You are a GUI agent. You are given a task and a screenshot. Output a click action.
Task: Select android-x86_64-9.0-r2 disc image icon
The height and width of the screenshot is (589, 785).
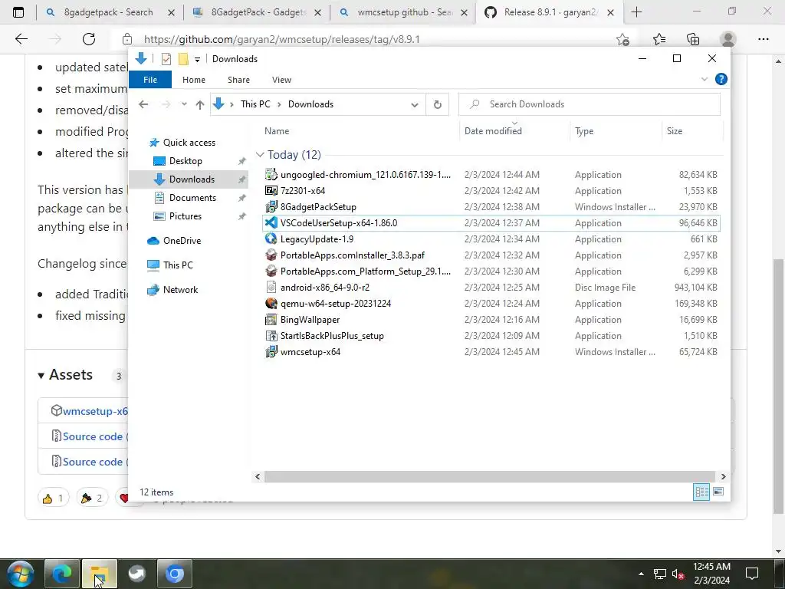(271, 287)
